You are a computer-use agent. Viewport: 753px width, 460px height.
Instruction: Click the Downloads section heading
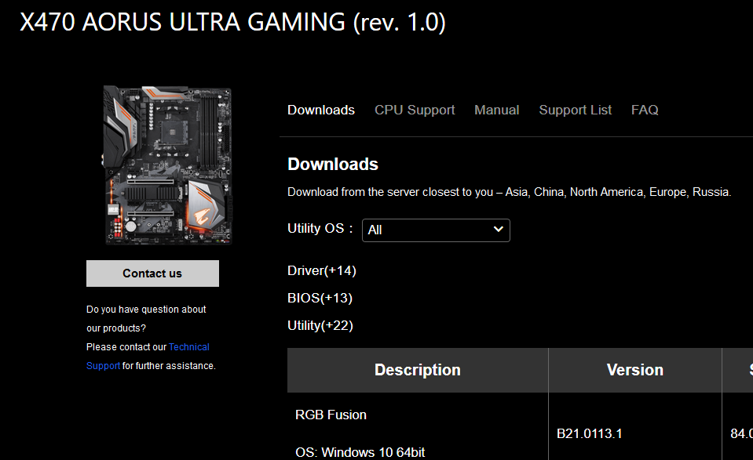click(333, 165)
